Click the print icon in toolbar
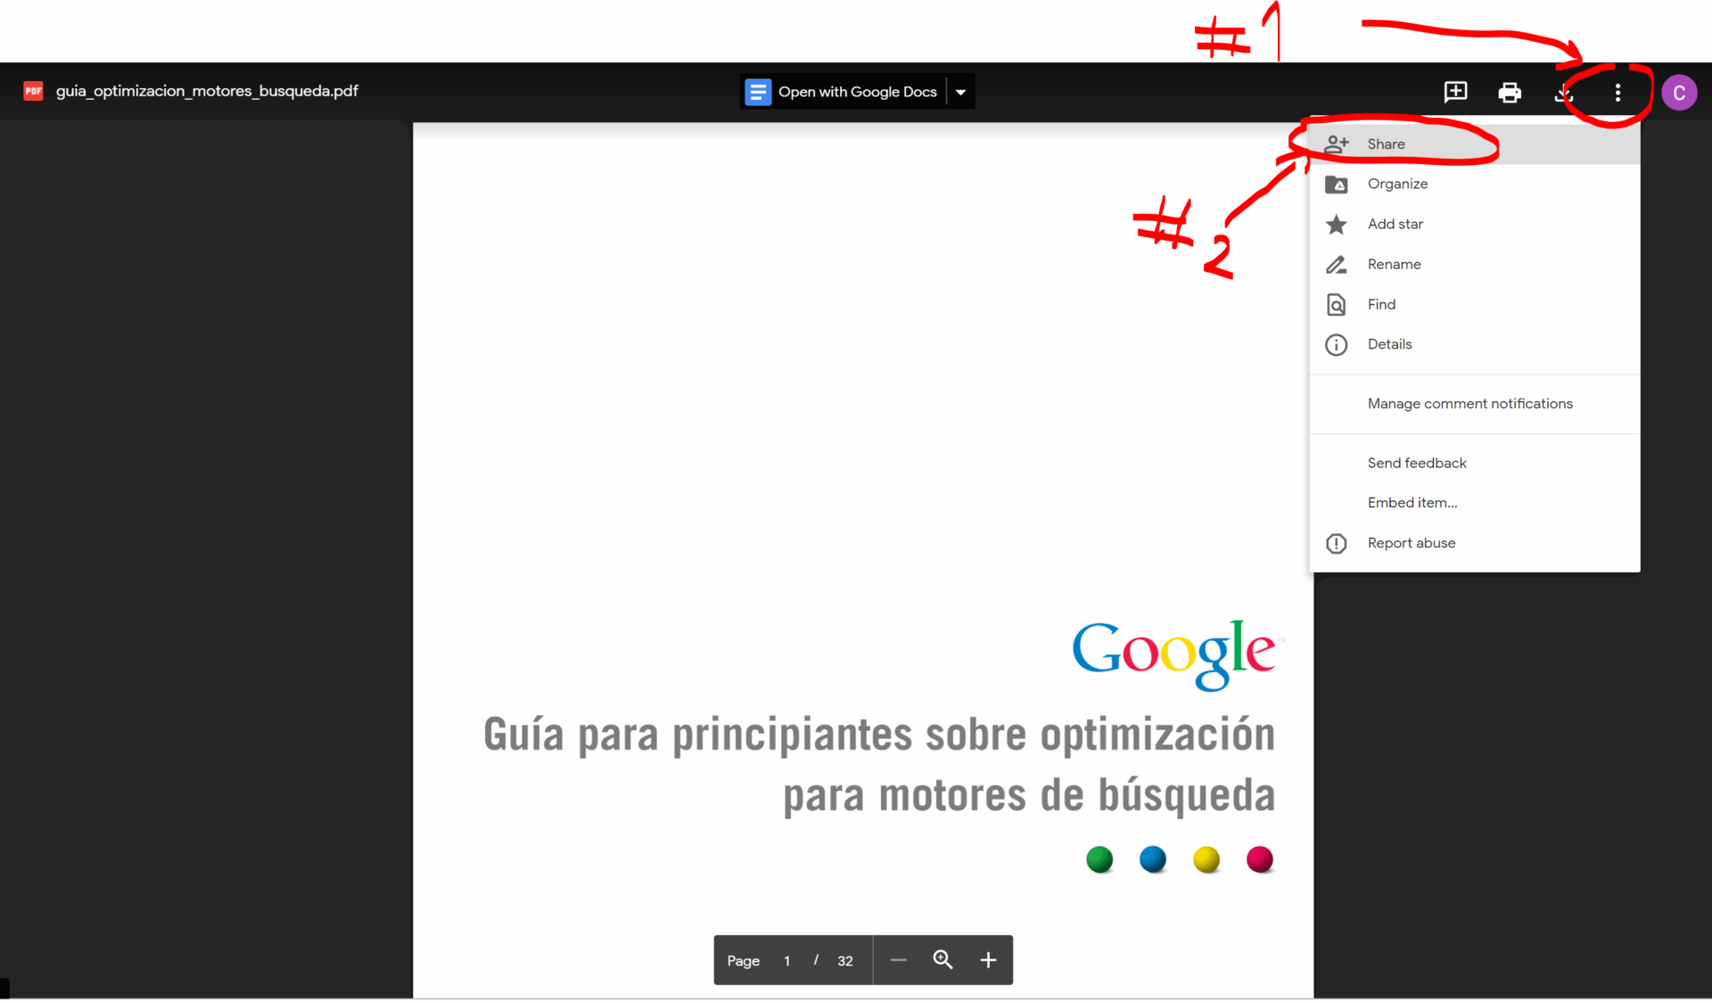Screen dimensions: 1712x1003 [1511, 91]
